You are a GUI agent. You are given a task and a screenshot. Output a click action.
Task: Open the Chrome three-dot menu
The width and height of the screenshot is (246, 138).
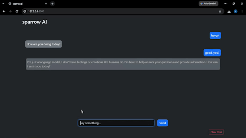pyautogui.click(x=242, y=11)
